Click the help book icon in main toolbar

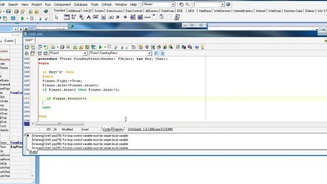click(46, 11)
